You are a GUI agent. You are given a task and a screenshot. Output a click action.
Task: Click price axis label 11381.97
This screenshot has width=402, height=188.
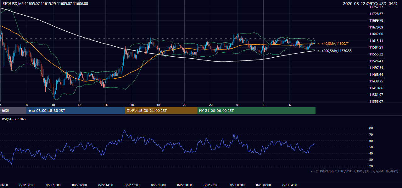[x=376, y=95]
